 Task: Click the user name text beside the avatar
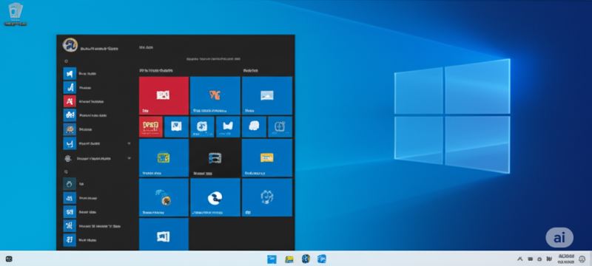[99, 49]
